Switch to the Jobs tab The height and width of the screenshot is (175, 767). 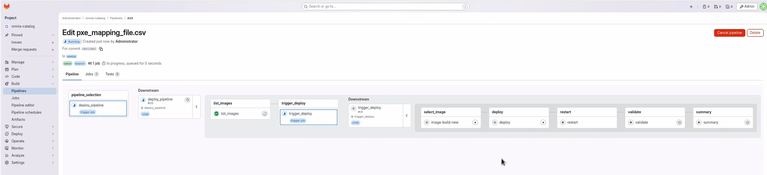tap(92, 74)
